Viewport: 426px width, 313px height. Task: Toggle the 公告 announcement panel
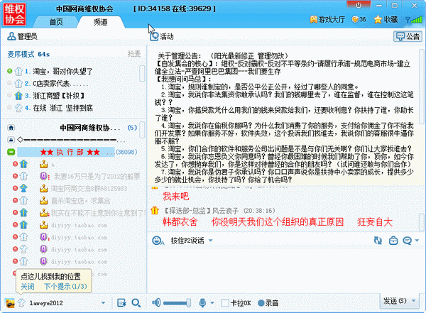408,36
